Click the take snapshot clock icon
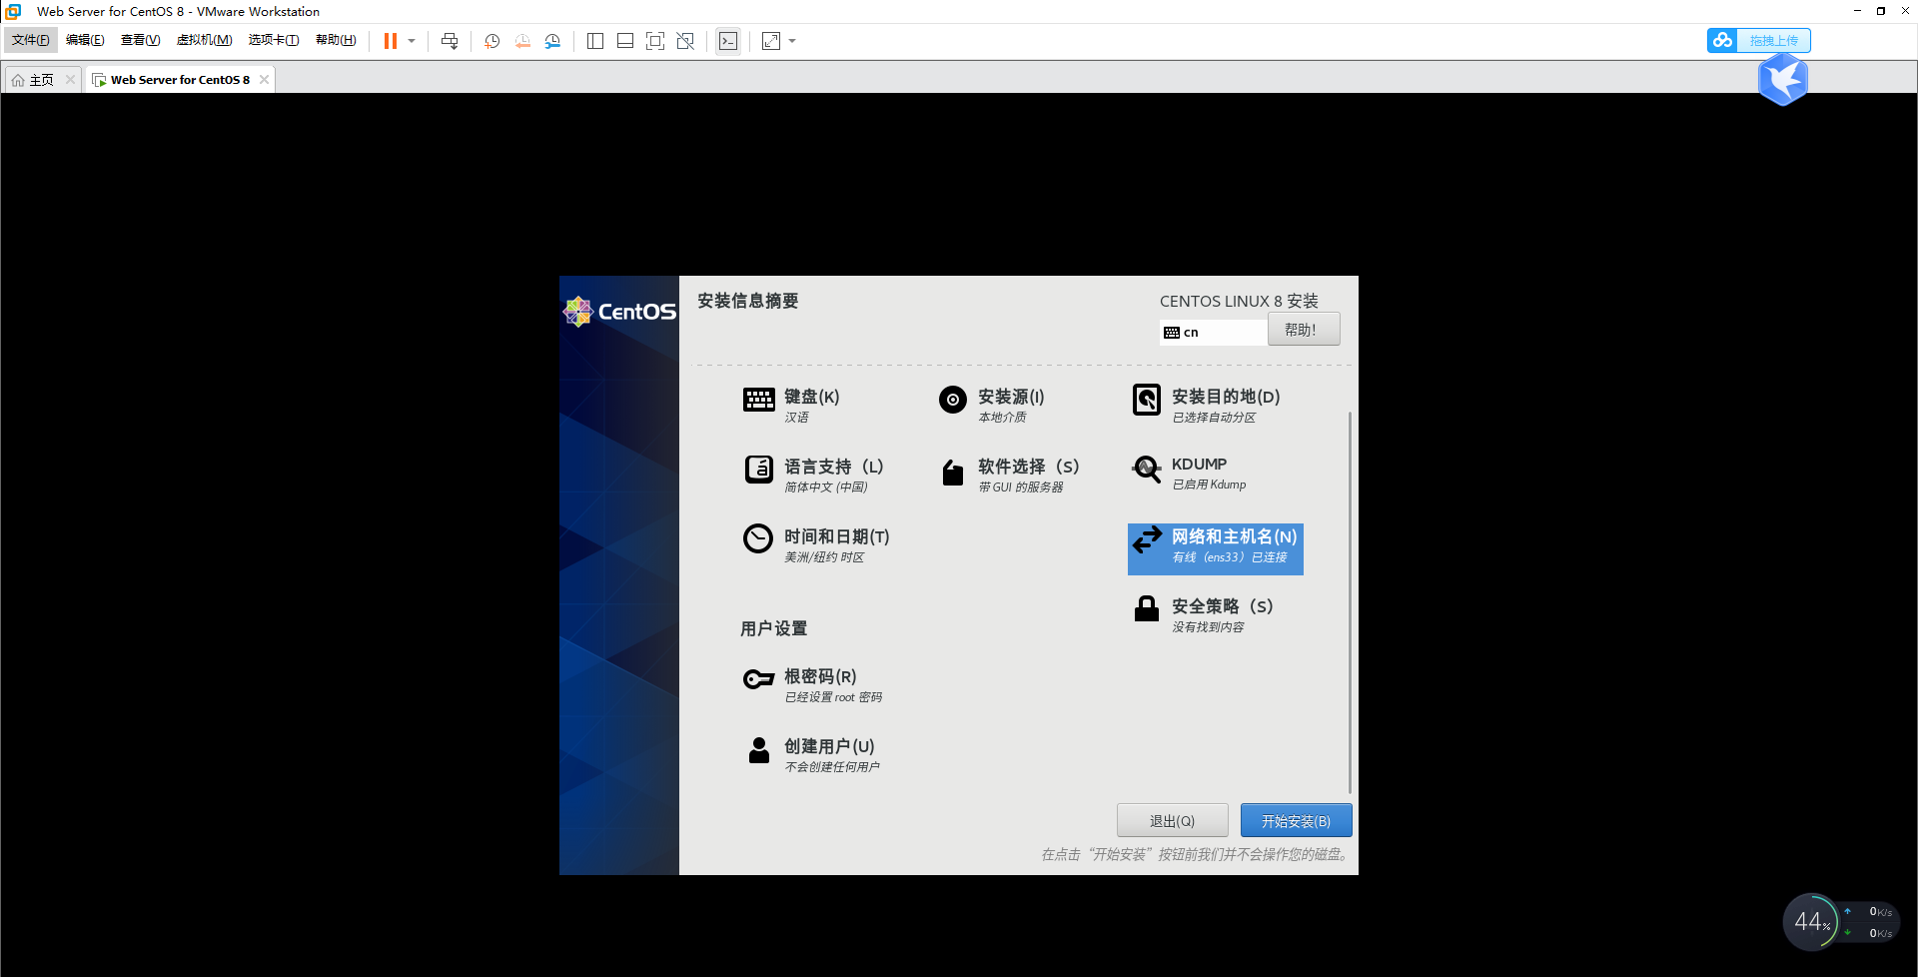The image size is (1918, 977). click(x=492, y=41)
